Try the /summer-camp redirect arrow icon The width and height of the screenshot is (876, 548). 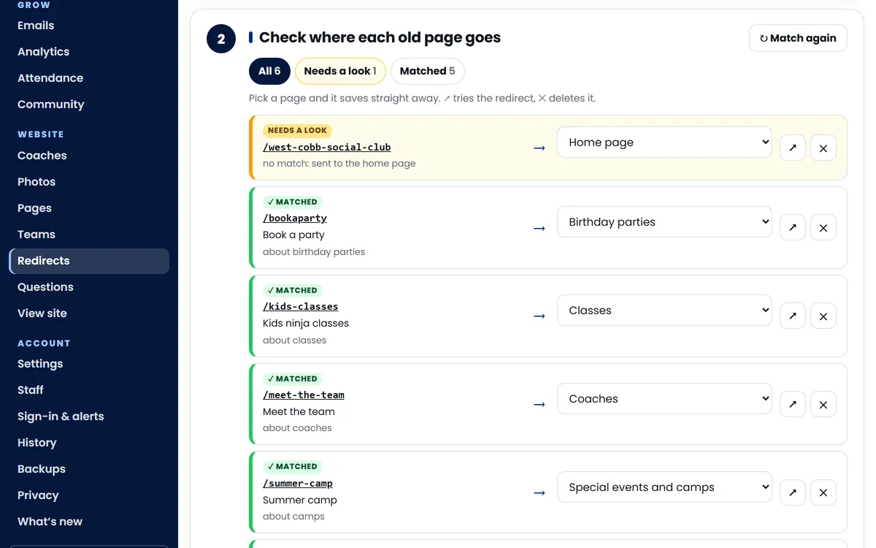click(x=793, y=492)
